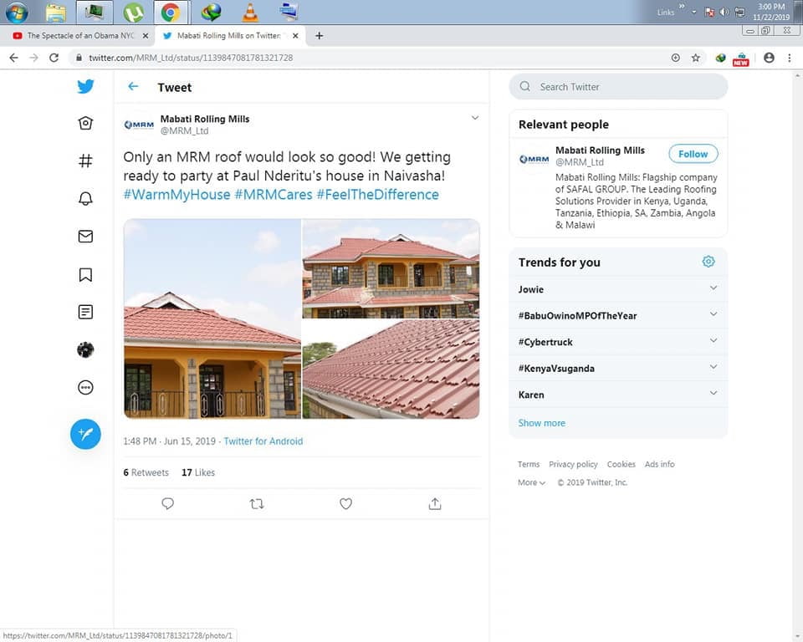Click the Twitter bird home logo
803x642 pixels.
[85, 86]
